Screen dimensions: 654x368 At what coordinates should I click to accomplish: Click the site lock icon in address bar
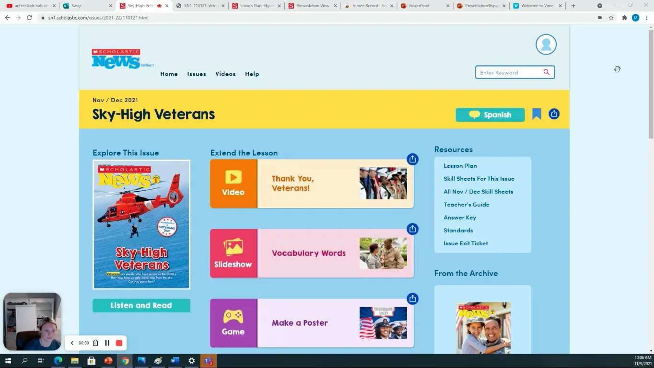click(x=43, y=18)
